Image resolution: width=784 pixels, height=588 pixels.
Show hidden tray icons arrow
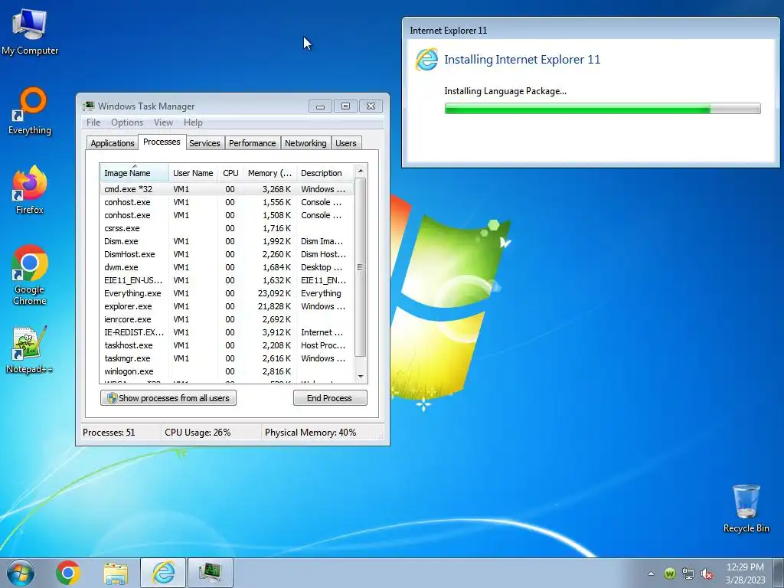coord(651,573)
